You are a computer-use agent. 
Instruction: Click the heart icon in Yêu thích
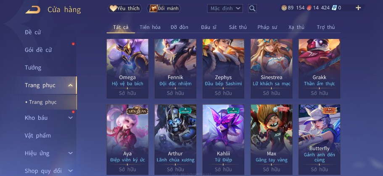[x=113, y=8]
